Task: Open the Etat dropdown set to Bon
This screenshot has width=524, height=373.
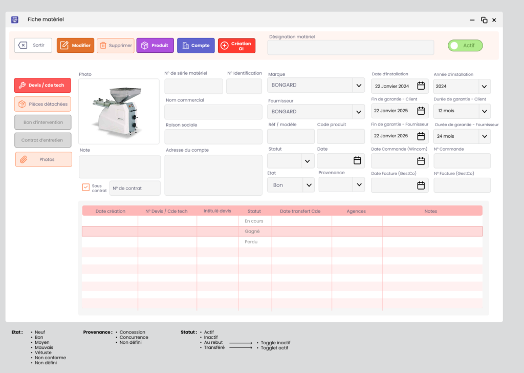Action: [308, 185]
